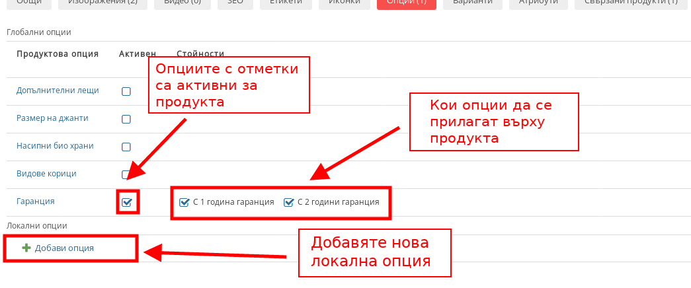Open the Допълнителни лещи option link
The width and height of the screenshot is (691, 288).
[x=58, y=90]
